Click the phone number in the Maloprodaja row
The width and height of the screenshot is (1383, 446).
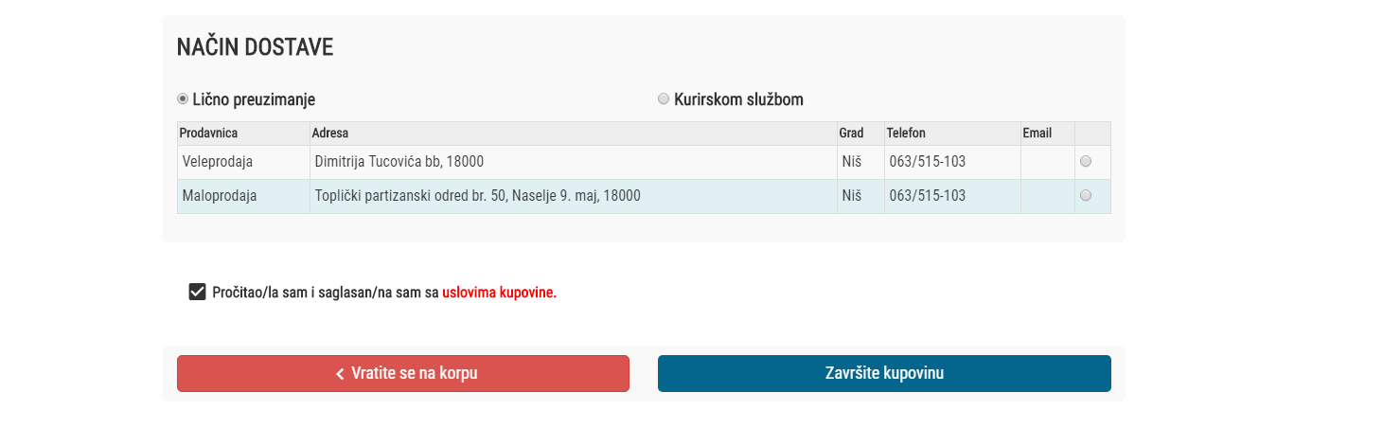[928, 196]
